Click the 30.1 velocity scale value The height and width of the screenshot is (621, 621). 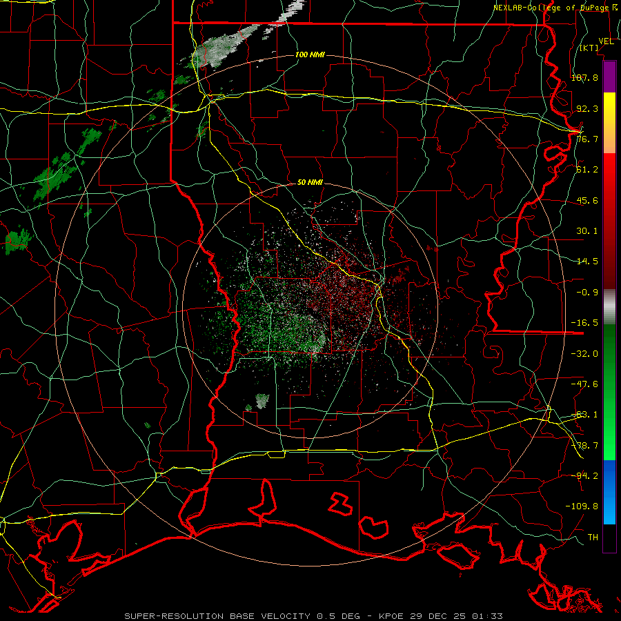point(587,231)
